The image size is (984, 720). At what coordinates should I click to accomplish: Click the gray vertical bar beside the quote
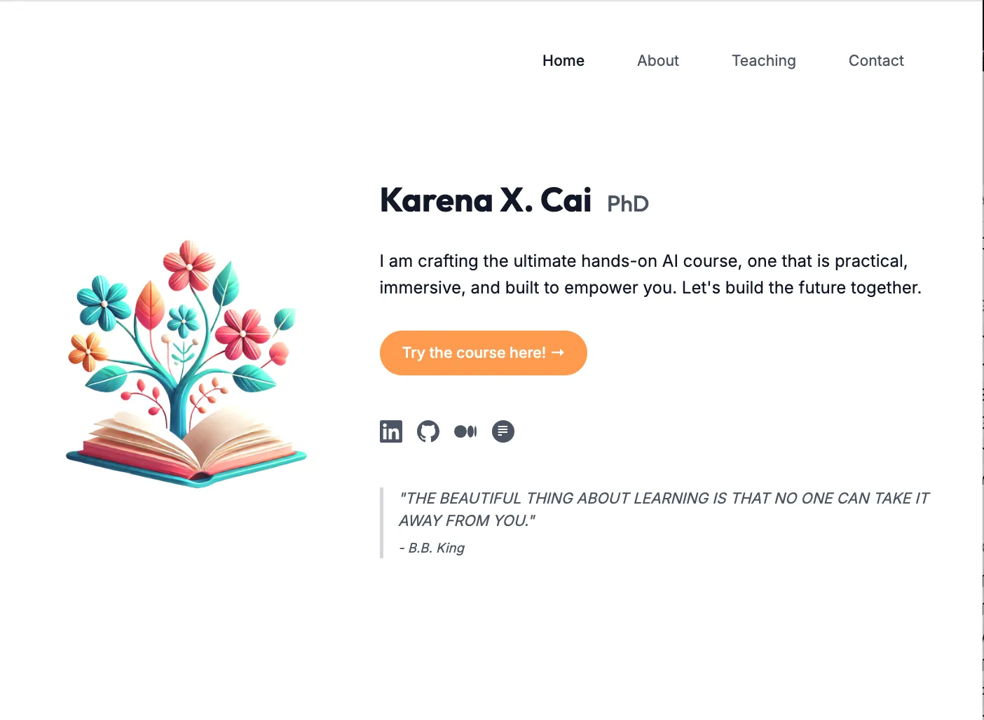click(382, 522)
